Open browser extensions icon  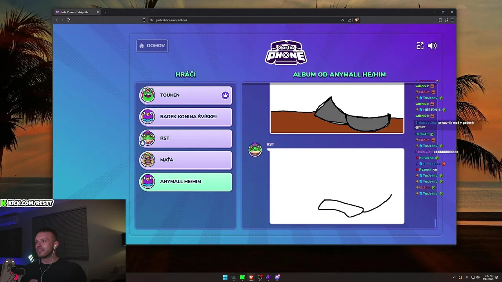click(x=440, y=20)
